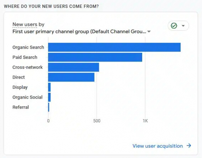Click the Organic Search bar
The height and width of the screenshot is (158, 202).
pyautogui.click(x=114, y=47)
